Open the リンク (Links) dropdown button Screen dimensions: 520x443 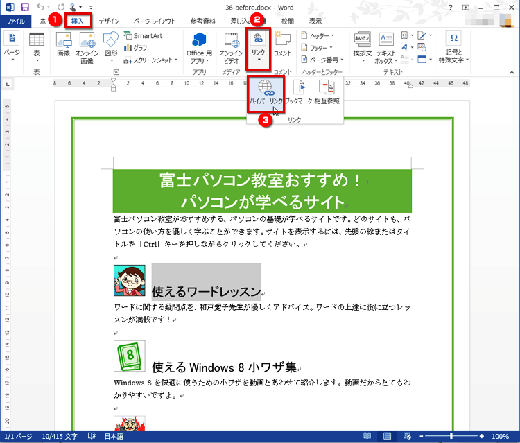pyautogui.click(x=258, y=49)
